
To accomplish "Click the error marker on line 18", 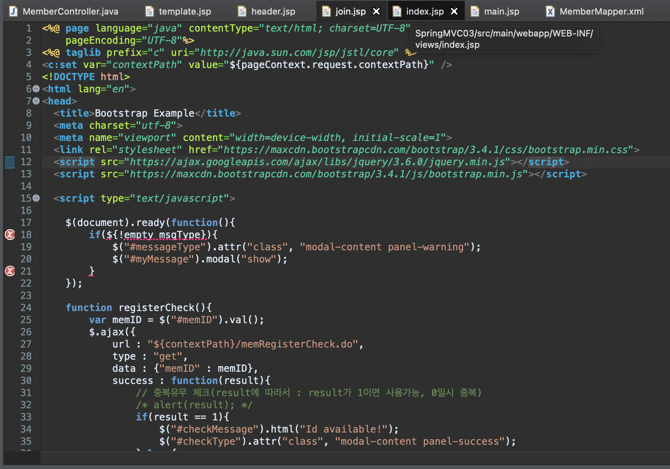I will (10, 234).
